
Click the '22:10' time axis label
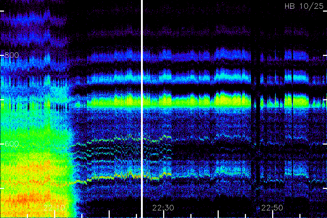click(54, 208)
